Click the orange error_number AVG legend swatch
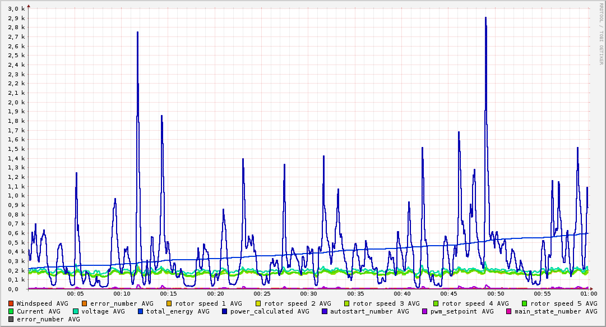 pyautogui.click(x=85, y=304)
